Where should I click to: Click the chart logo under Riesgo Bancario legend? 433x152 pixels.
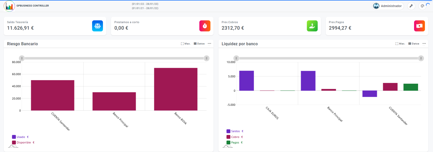(x=13, y=146)
